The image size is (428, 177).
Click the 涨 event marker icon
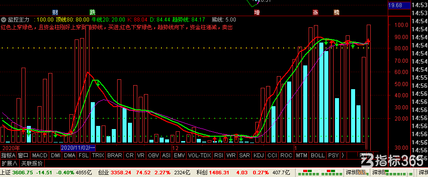click(316, 12)
